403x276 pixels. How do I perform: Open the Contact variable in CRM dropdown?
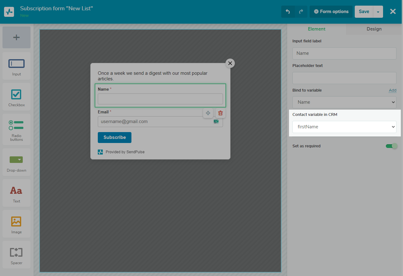(x=344, y=127)
